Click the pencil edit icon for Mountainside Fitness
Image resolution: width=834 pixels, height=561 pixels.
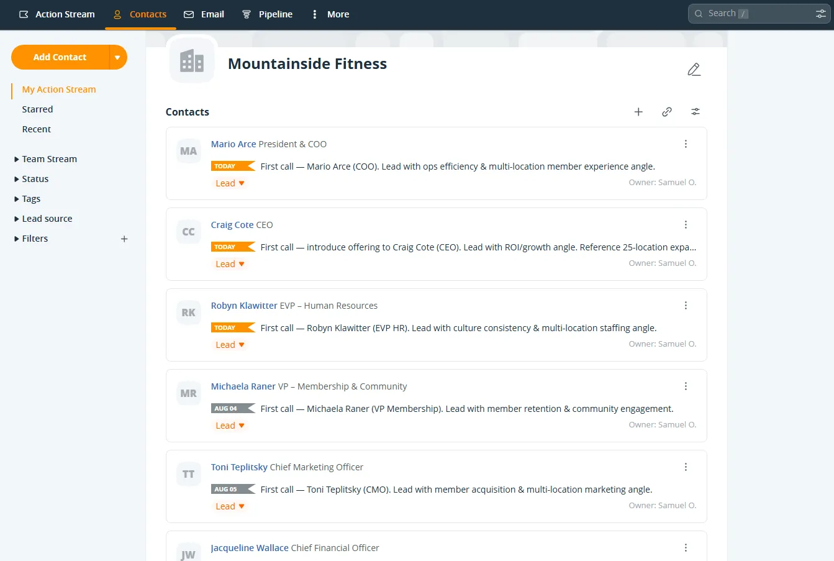[694, 70]
